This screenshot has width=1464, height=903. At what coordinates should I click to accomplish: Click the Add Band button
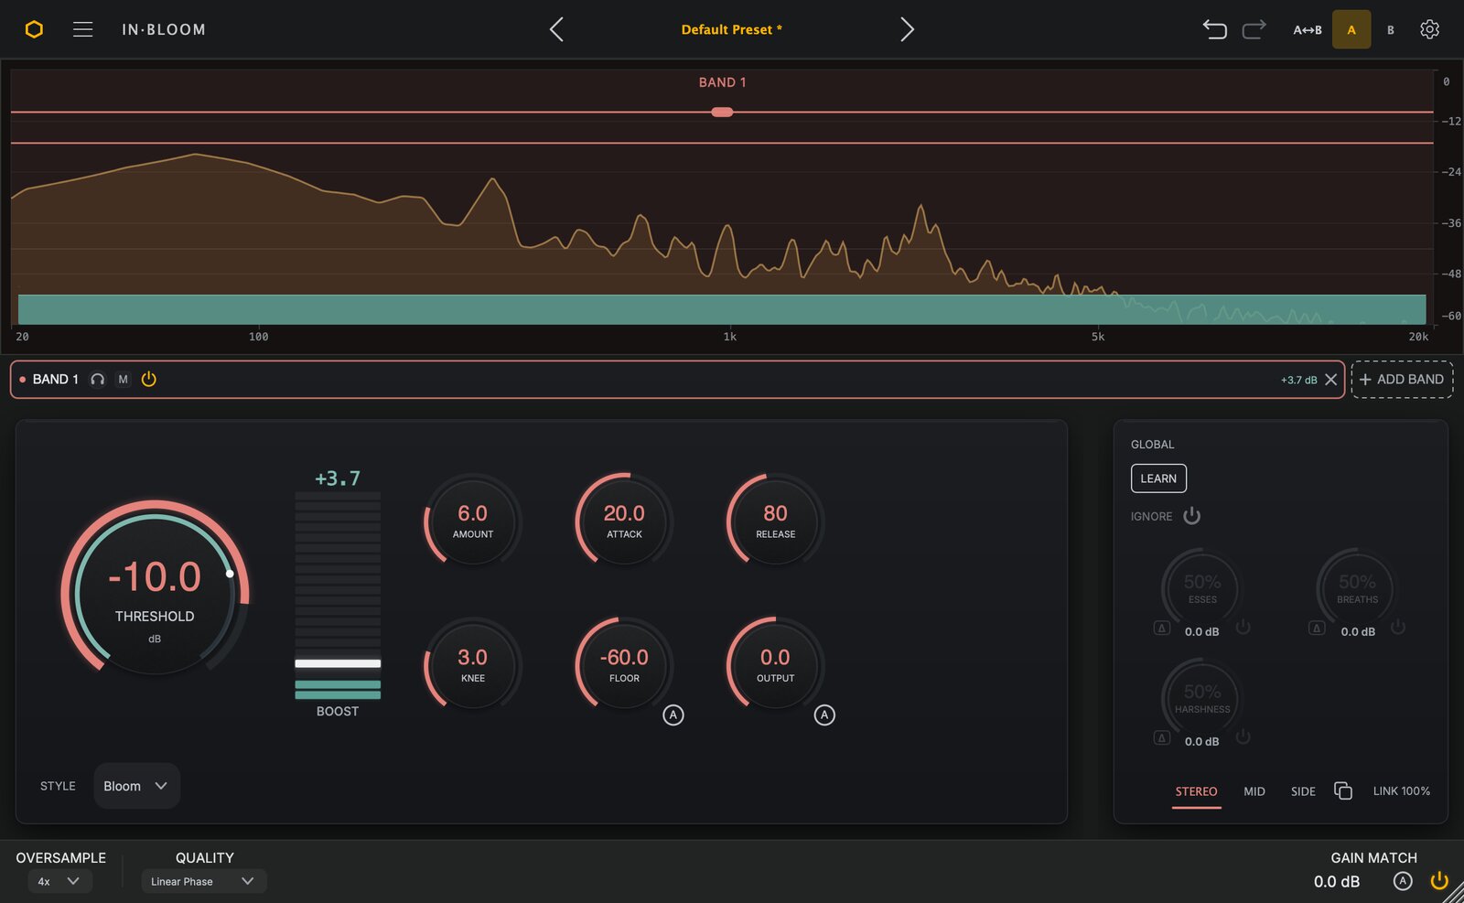tap(1402, 380)
